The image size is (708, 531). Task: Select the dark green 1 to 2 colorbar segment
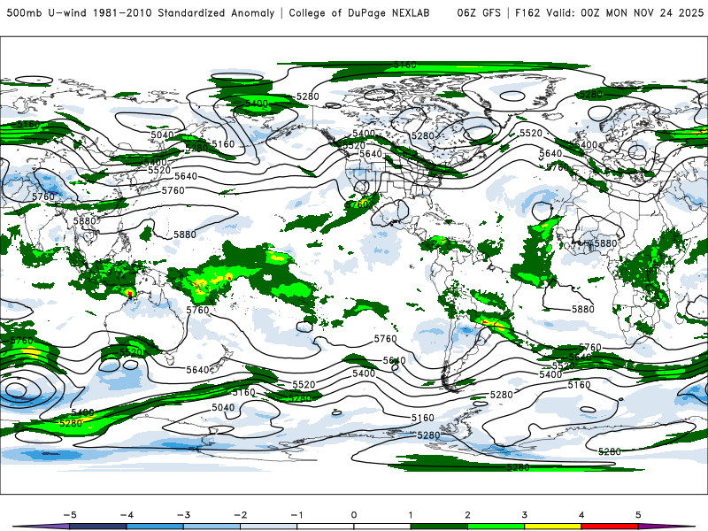coord(439,527)
